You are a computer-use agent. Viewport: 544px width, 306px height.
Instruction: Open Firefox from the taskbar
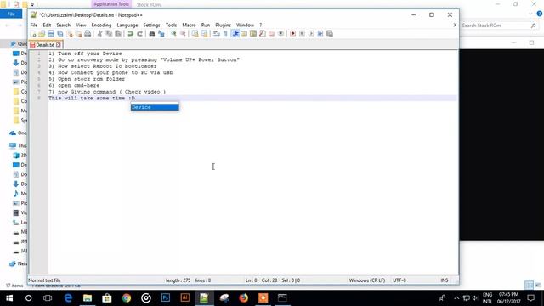click(x=244, y=298)
